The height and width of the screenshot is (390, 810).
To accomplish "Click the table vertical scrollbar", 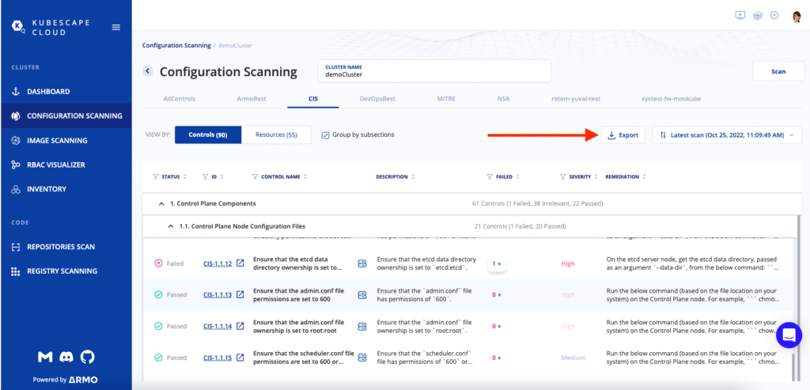I will (794, 366).
